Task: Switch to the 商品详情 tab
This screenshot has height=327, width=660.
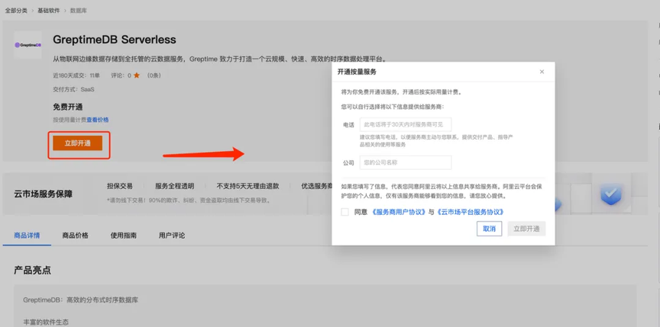Action: (27, 236)
